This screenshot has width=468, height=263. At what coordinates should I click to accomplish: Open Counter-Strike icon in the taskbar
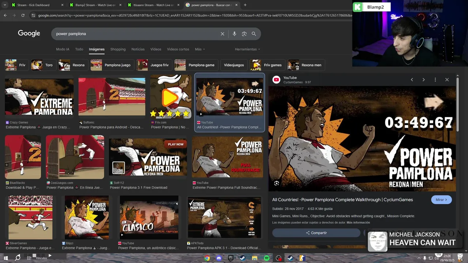pyautogui.click(x=302, y=258)
